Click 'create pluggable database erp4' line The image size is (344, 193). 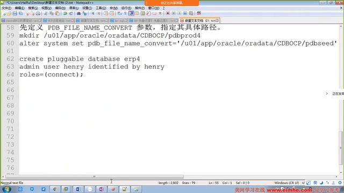[80, 59]
